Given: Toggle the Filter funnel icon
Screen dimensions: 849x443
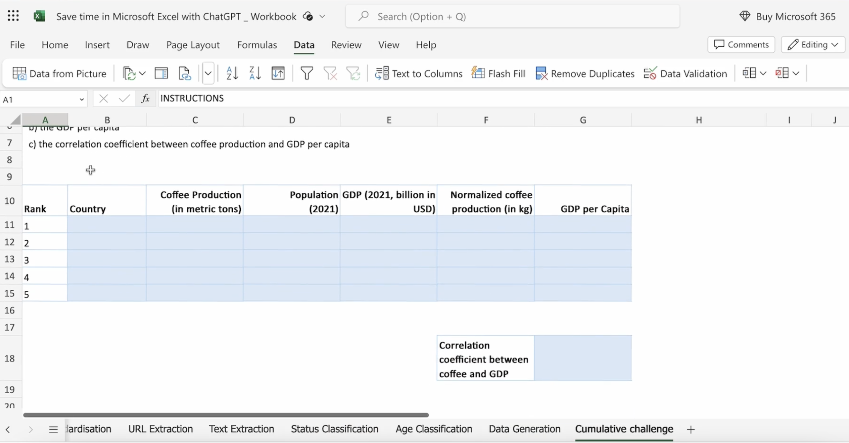Looking at the screenshot, I should coord(306,73).
